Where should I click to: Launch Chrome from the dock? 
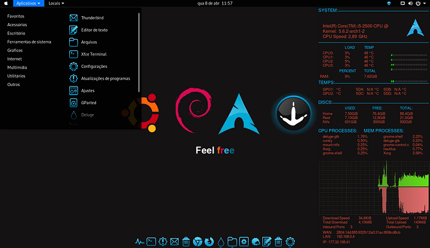[198, 242]
